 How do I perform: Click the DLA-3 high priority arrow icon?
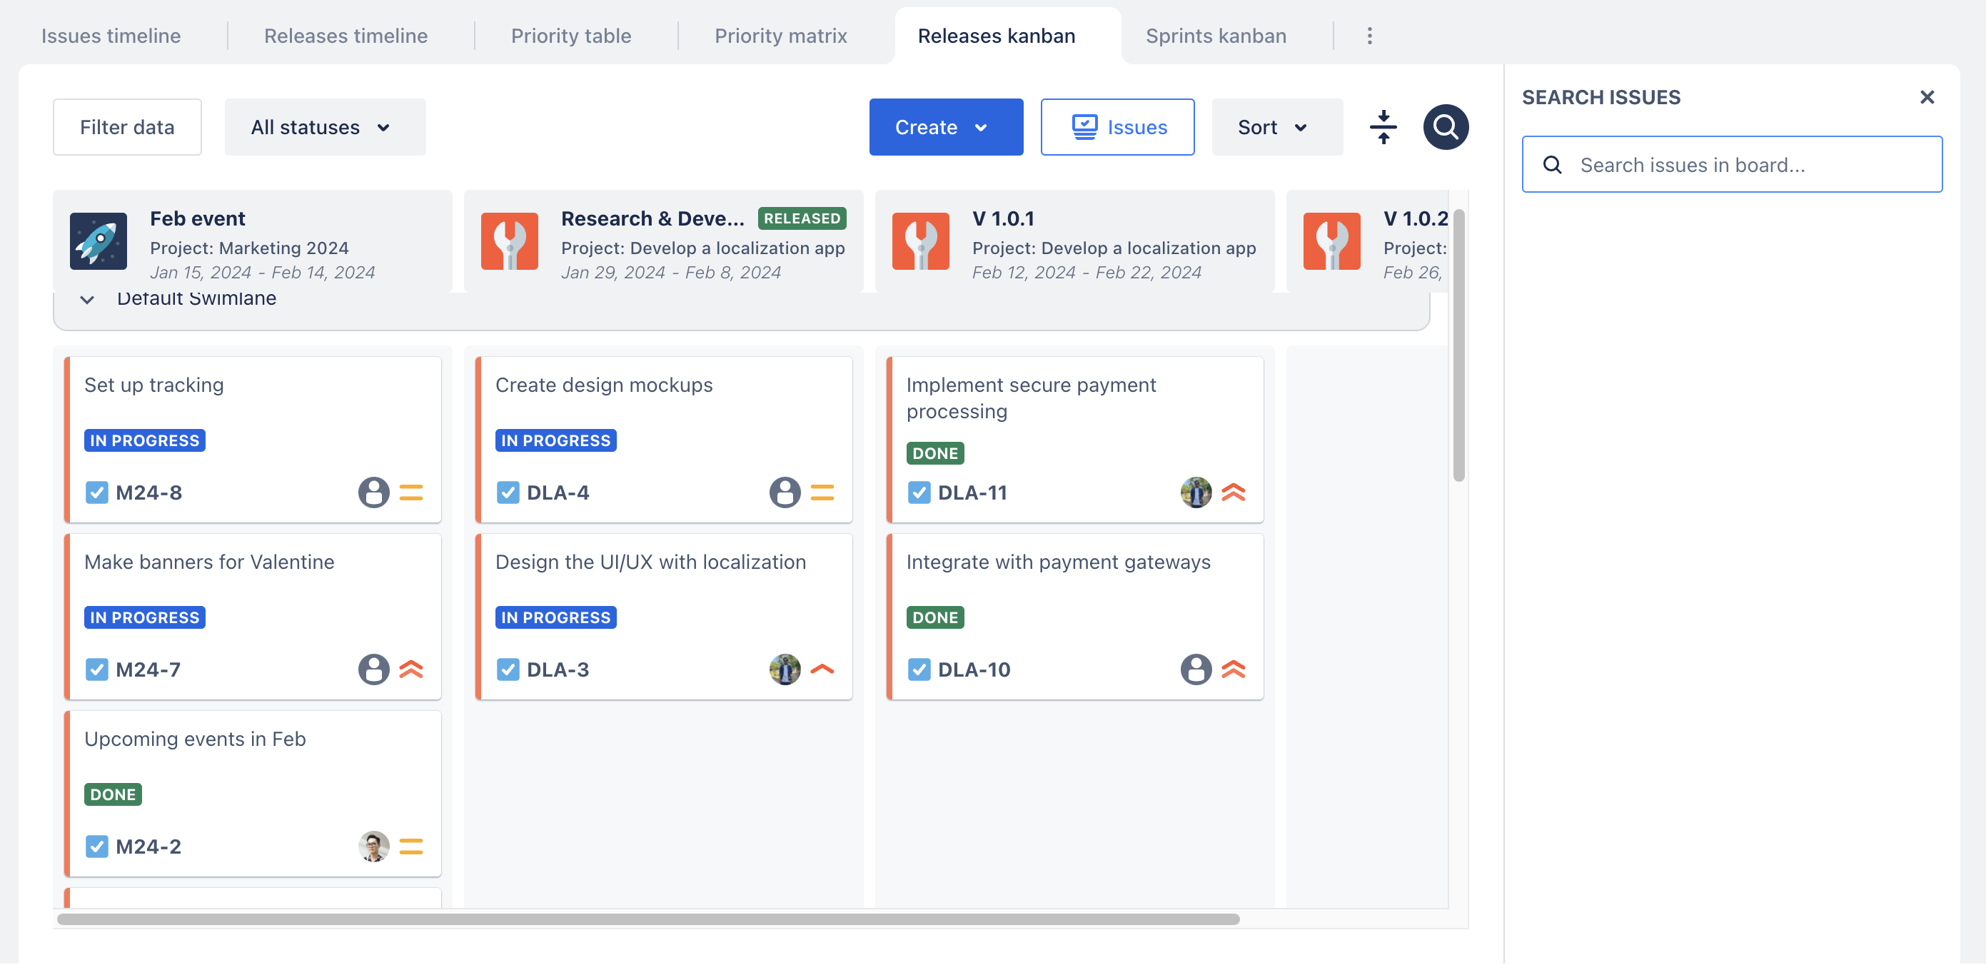pos(822,670)
